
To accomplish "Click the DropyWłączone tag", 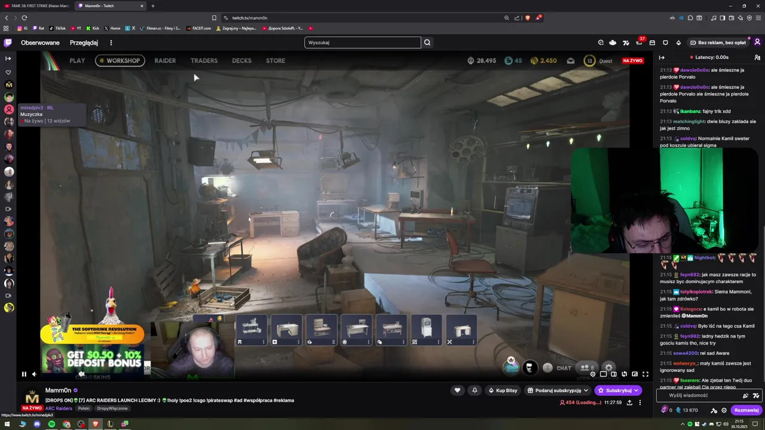I will pos(112,408).
